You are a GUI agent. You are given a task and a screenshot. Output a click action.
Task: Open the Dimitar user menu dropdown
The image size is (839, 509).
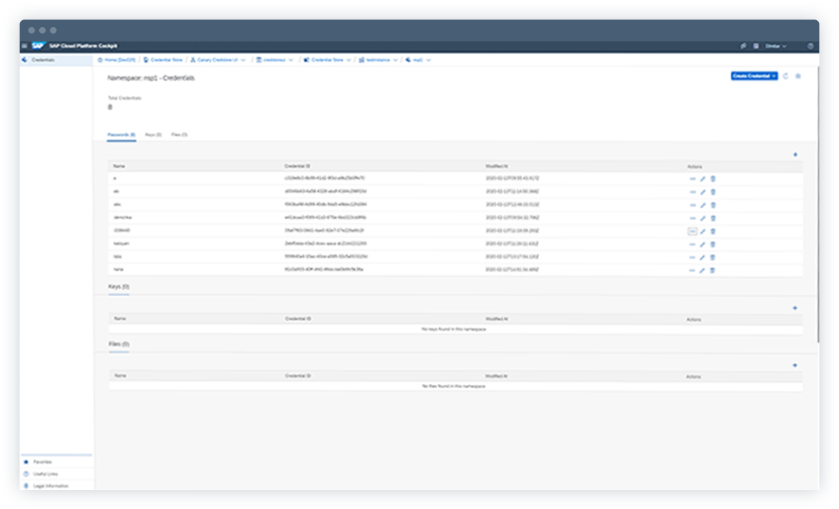(x=776, y=46)
